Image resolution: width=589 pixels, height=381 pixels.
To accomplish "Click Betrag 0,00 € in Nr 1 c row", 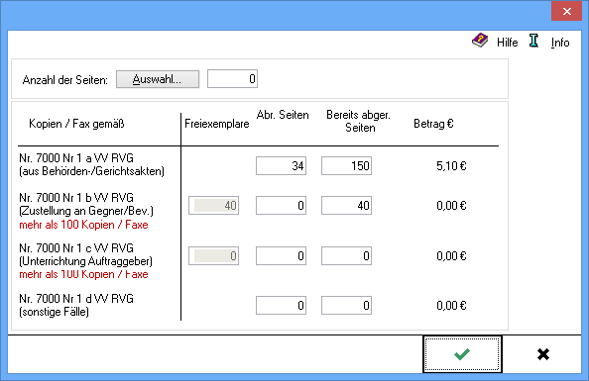I will coord(451,256).
